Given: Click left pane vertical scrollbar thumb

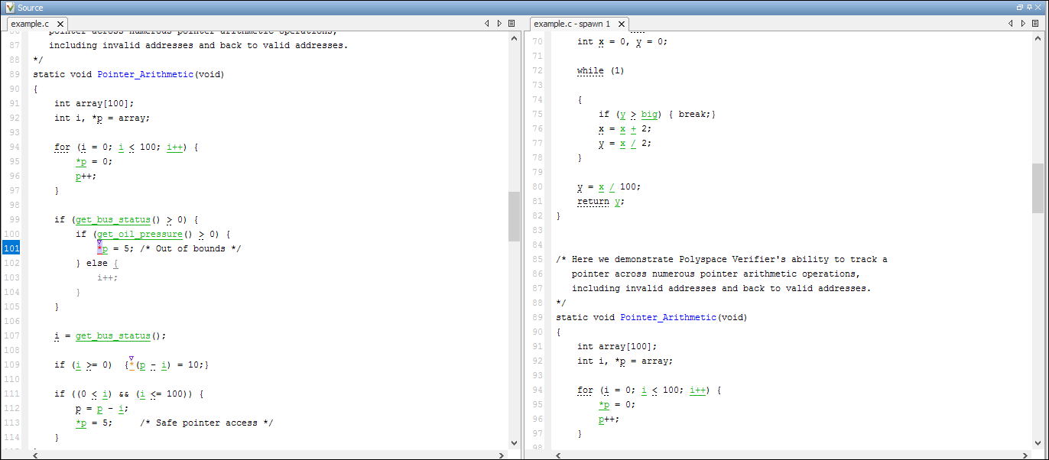Looking at the screenshot, I should (514, 216).
